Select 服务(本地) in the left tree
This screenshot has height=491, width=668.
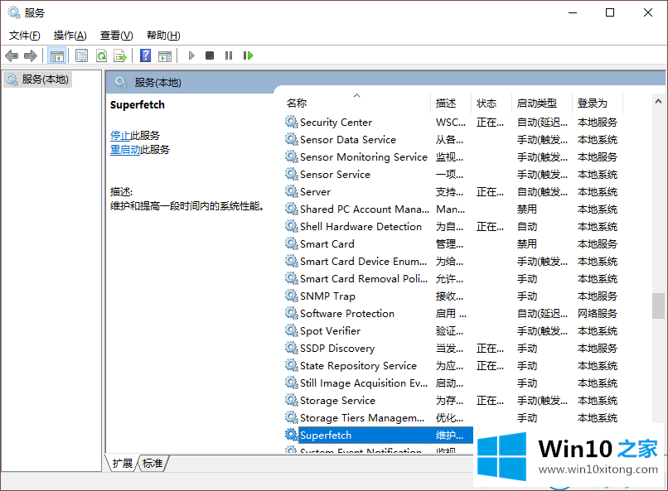[x=37, y=79]
